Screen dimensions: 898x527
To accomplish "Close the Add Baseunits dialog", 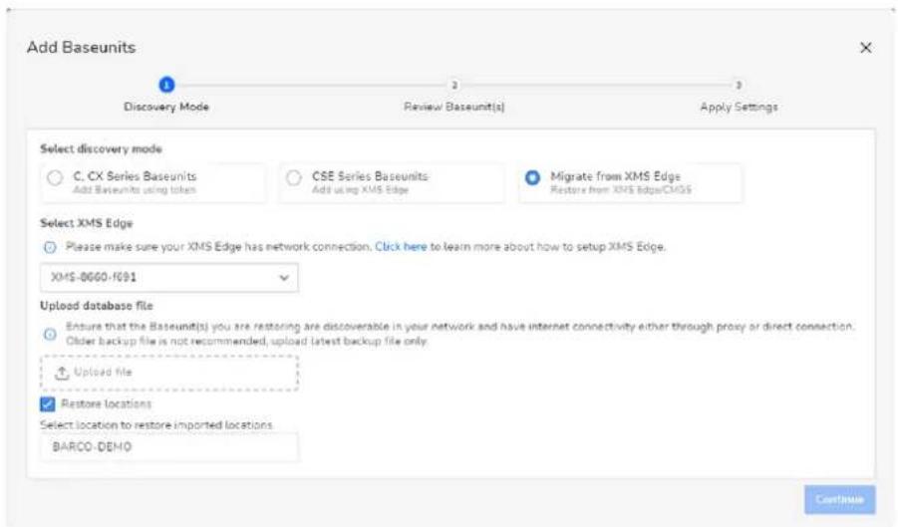I will click(865, 48).
